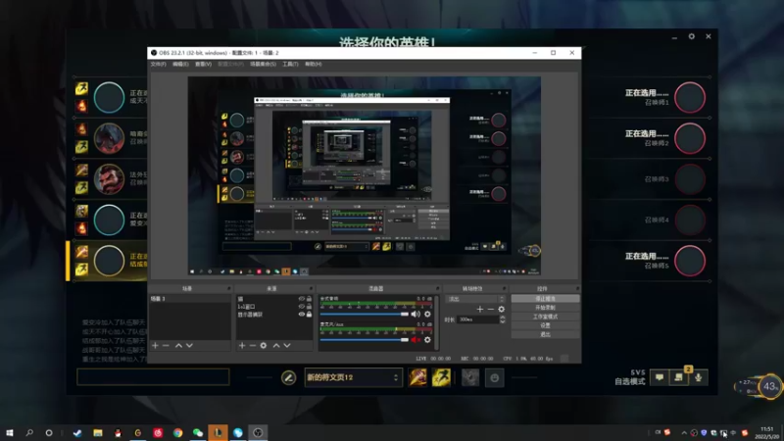
Task: Open LoL client settings gear
Action: click(692, 36)
